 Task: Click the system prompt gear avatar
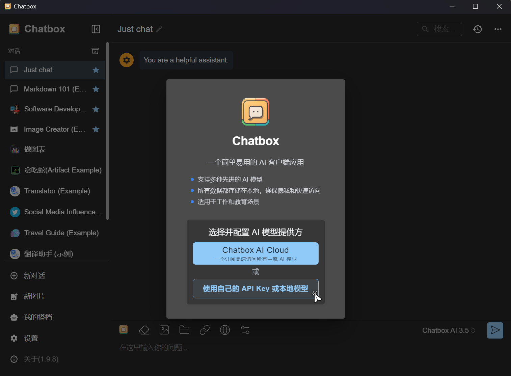coord(127,60)
